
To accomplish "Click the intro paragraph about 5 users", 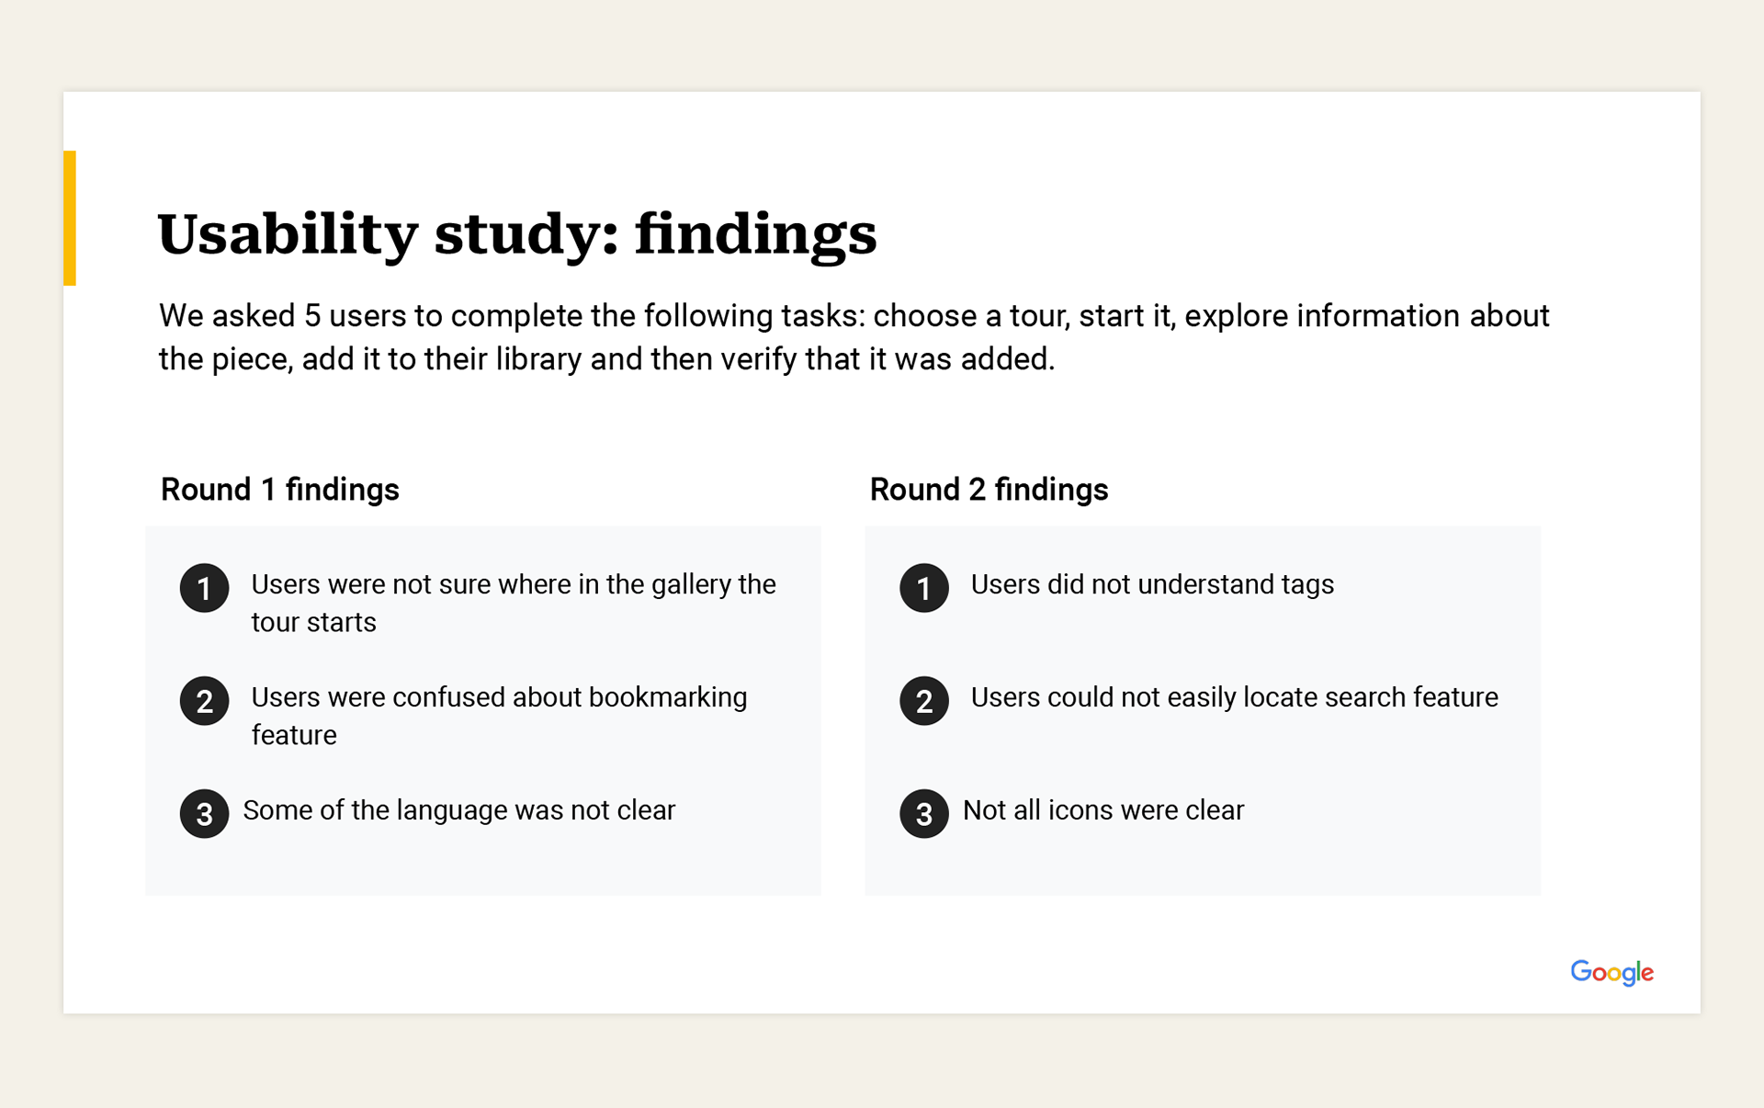I will tap(854, 337).
